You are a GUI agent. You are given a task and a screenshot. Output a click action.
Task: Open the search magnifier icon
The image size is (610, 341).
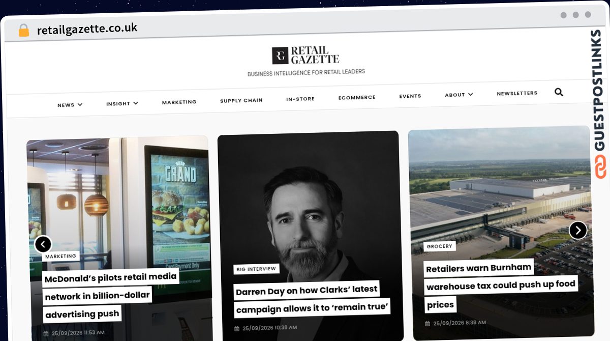point(559,92)
